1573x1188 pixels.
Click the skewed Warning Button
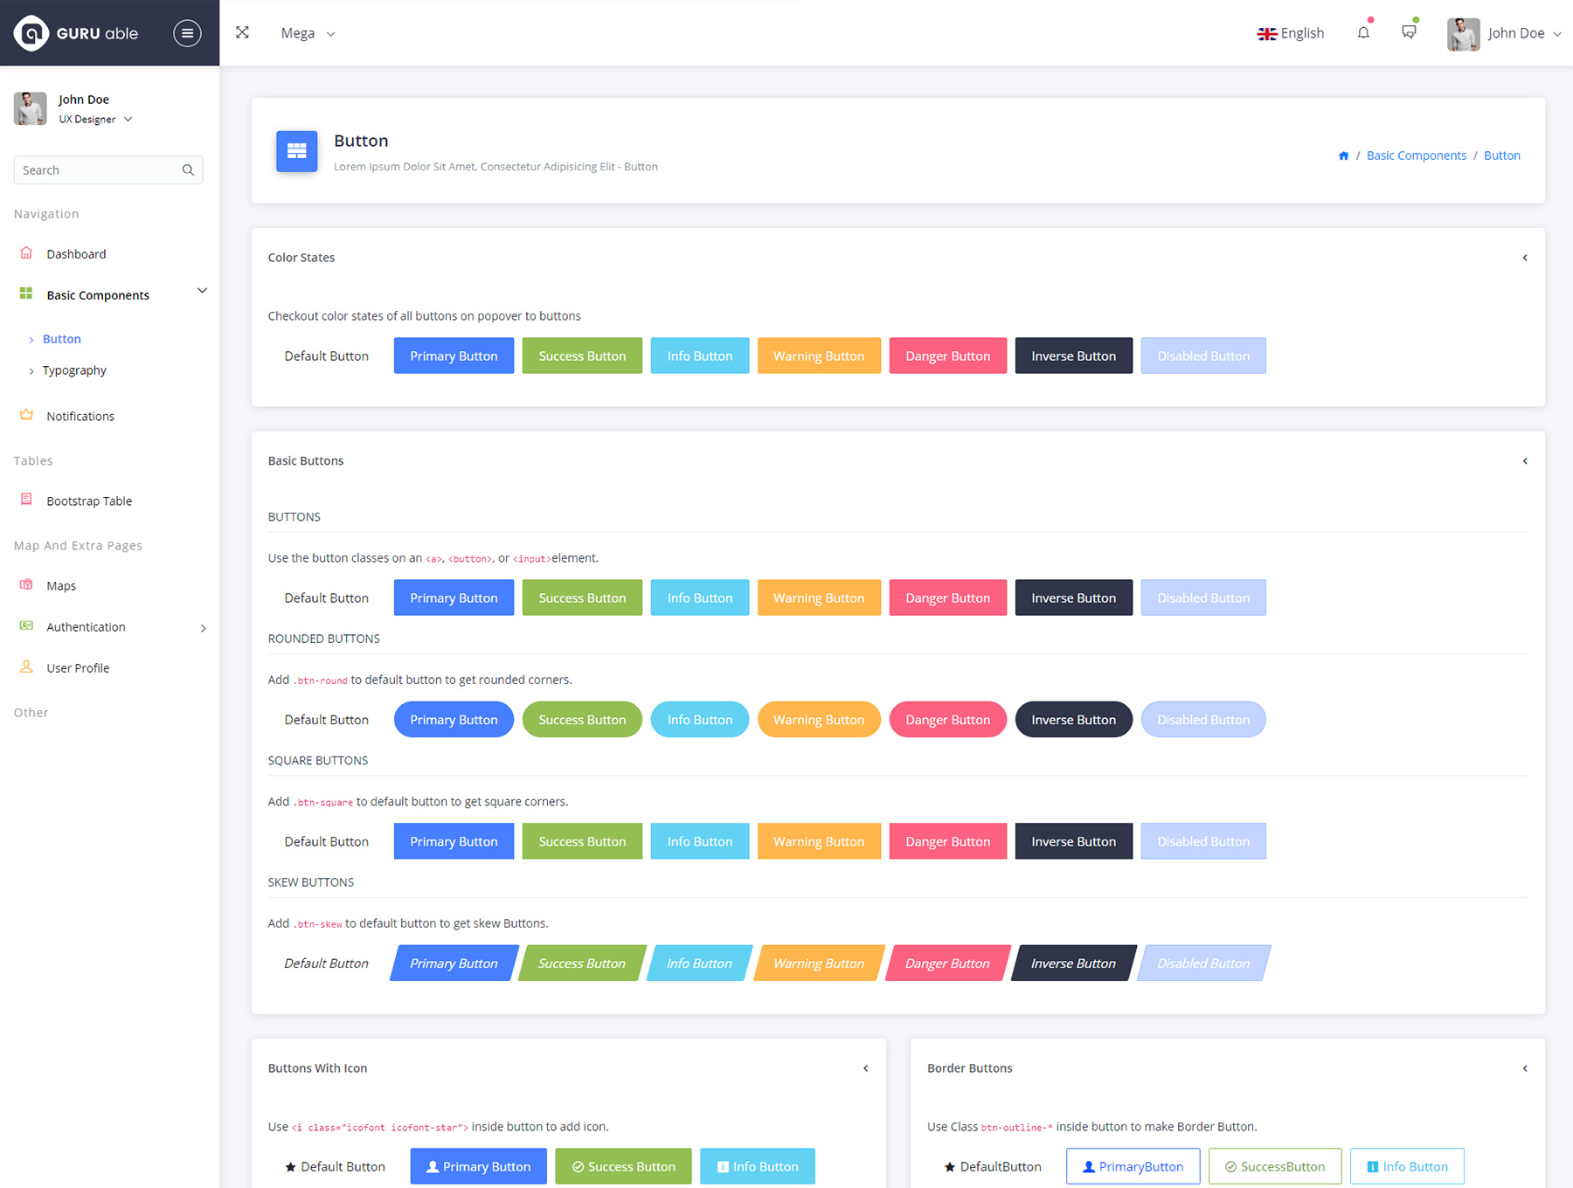(819, 964)
